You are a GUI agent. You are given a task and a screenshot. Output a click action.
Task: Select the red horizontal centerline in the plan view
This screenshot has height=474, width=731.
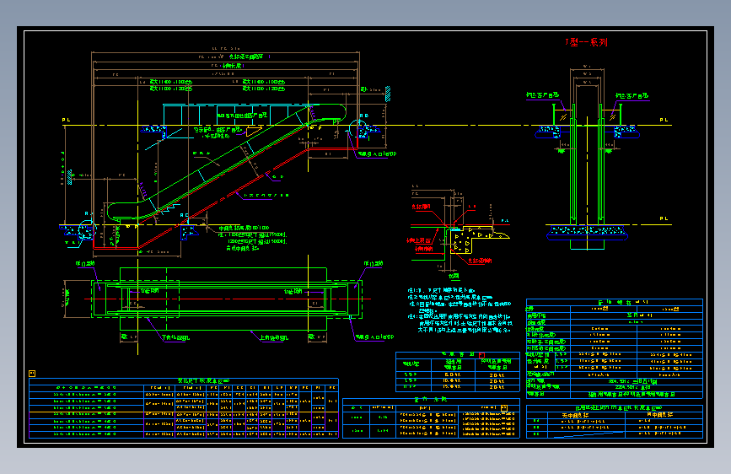tap(228, 299)
